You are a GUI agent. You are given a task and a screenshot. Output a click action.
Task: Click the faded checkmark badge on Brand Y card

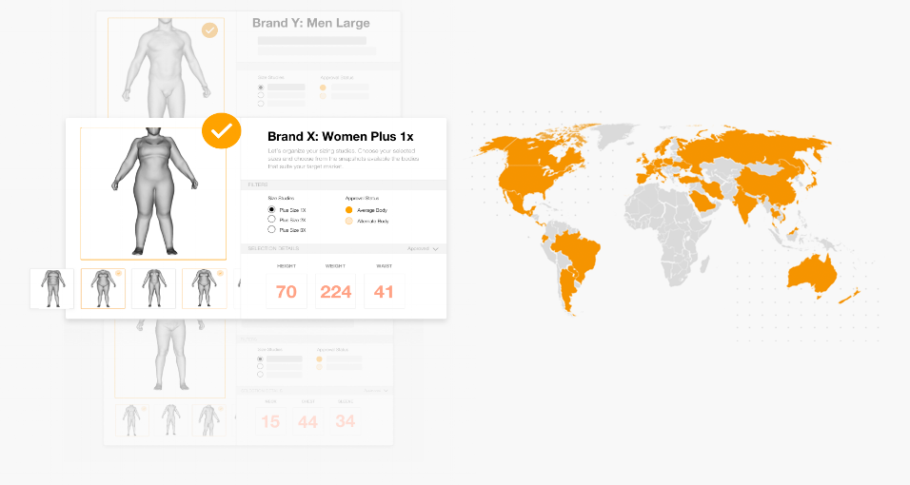(x=209, y=30)
